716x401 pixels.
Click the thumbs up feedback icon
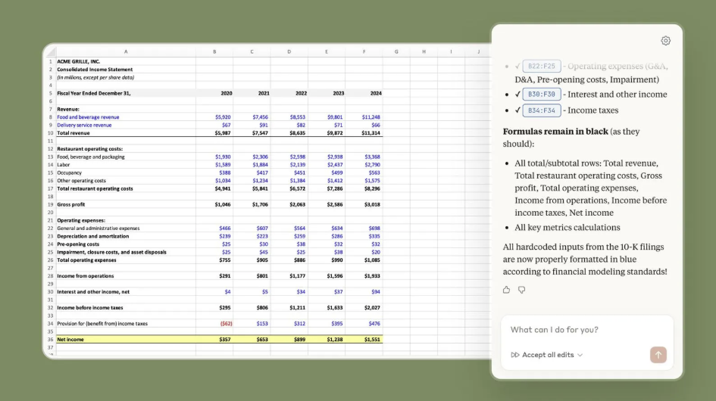click(507, 290)
